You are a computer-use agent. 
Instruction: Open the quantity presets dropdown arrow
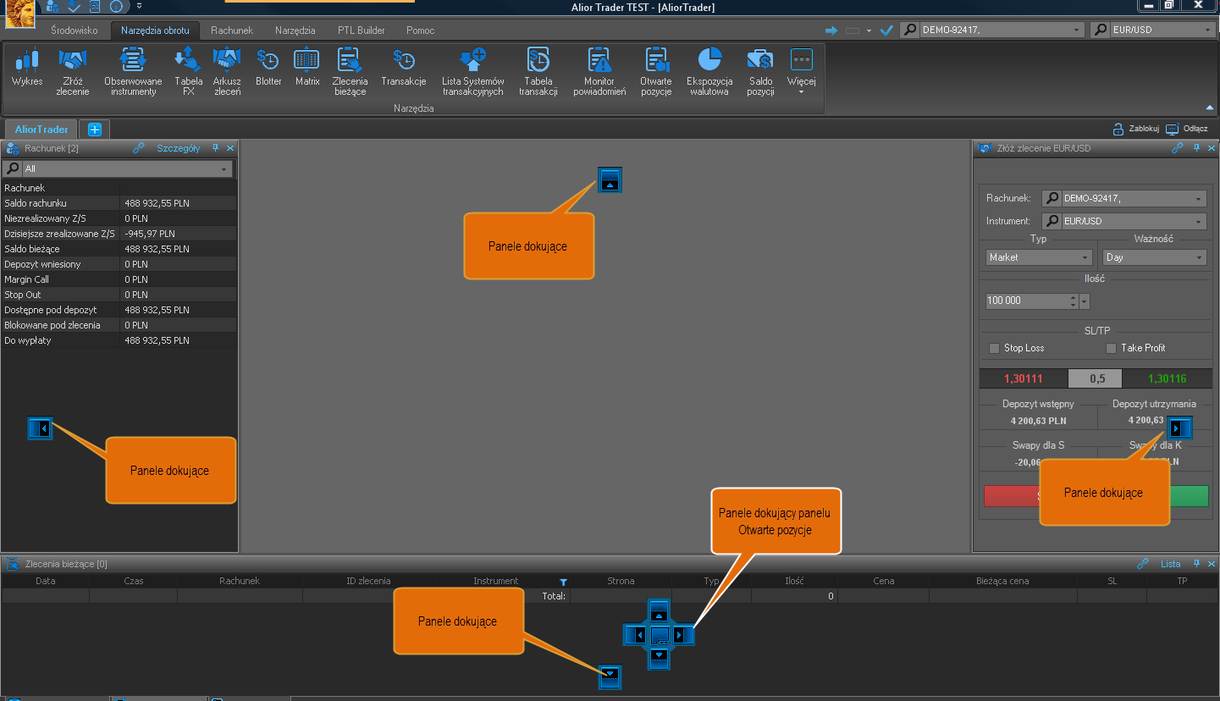(x=1085, y=301)
